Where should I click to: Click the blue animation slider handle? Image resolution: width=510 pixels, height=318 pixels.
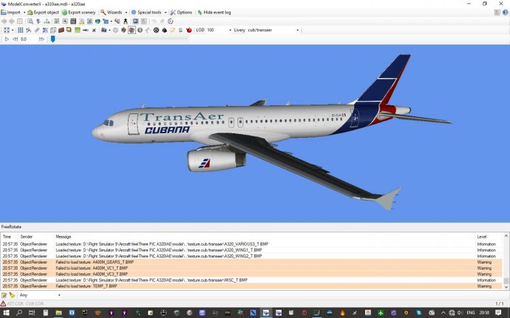pyautogui.click(x=52, y=39)
